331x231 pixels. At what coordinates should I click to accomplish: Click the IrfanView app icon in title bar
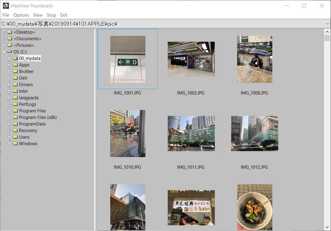point(6,6)
